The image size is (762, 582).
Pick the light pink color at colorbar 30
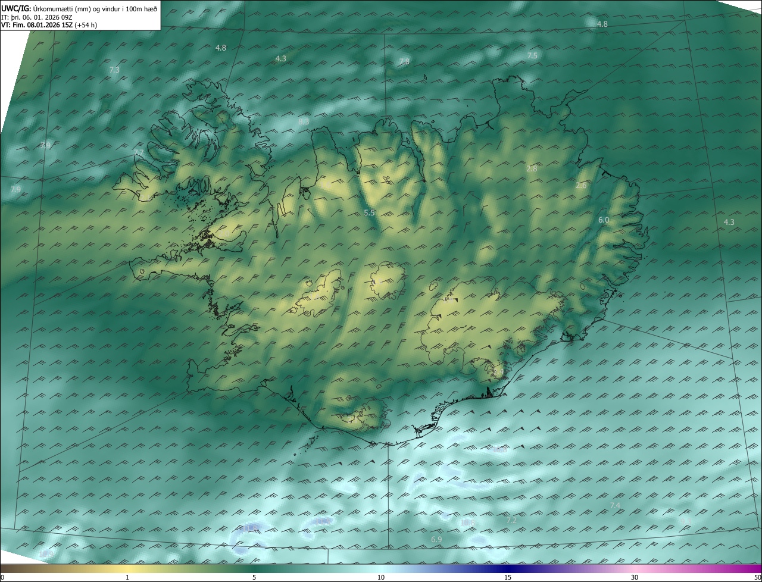(x=635, y=568)
